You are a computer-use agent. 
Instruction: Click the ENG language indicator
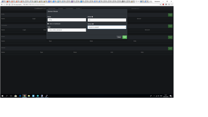[161, 96]
